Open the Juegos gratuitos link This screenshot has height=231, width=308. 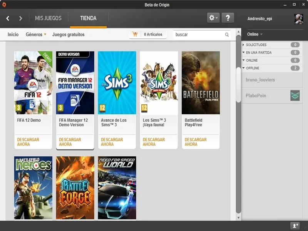point(68,34)
